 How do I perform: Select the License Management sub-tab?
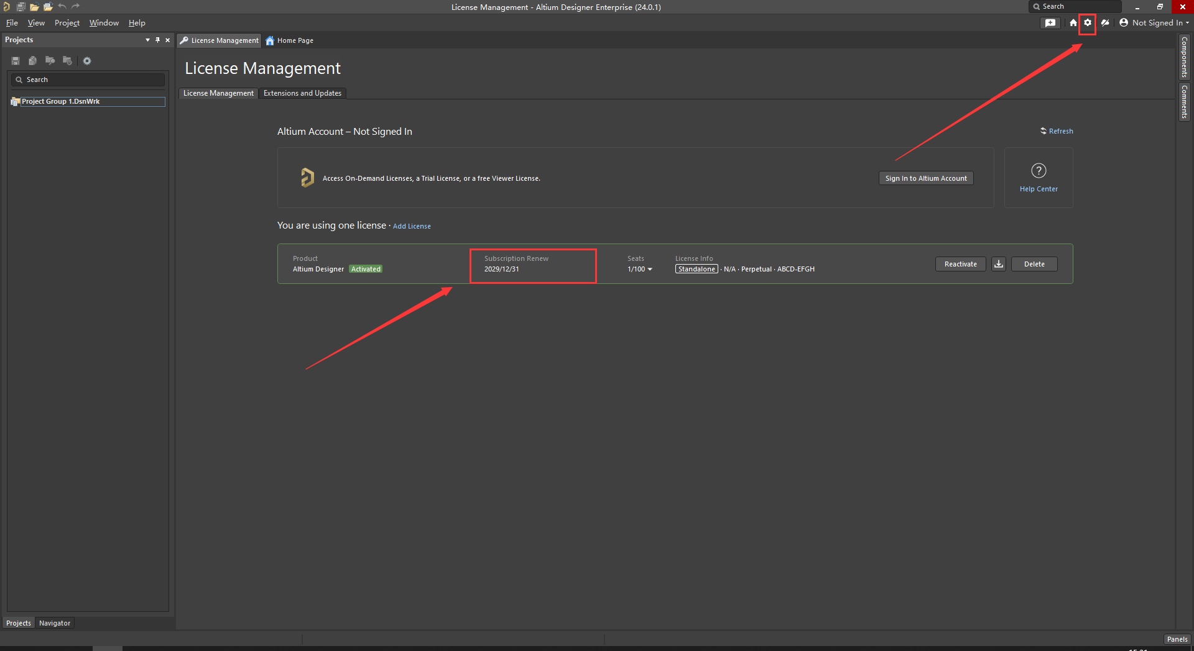(x=218, y=93)
